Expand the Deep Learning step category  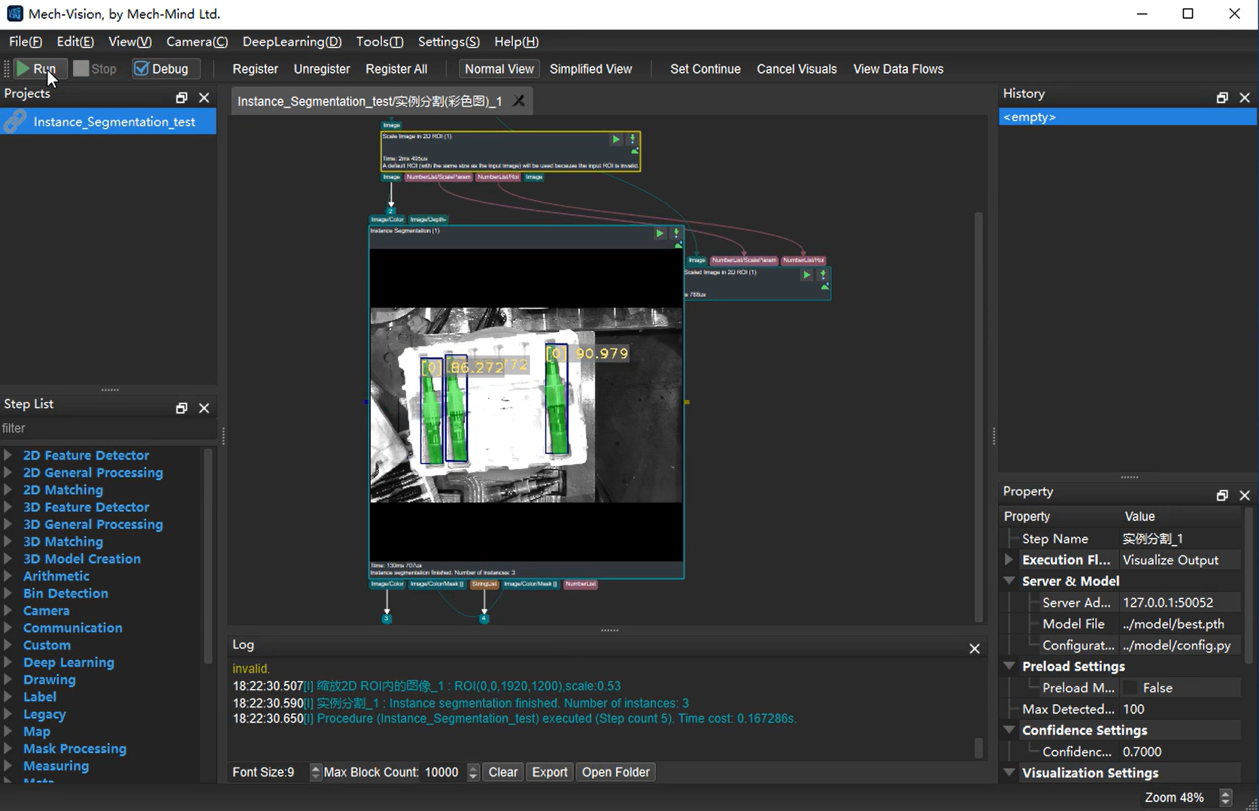click(x=8, y=662)
